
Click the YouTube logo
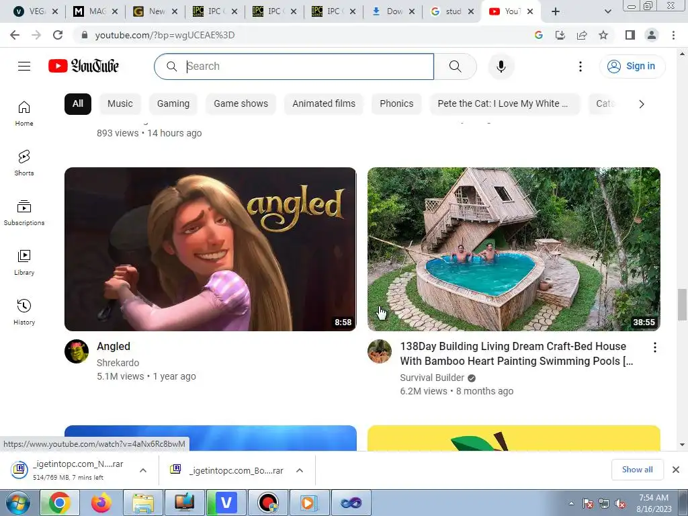coord(83,67)
